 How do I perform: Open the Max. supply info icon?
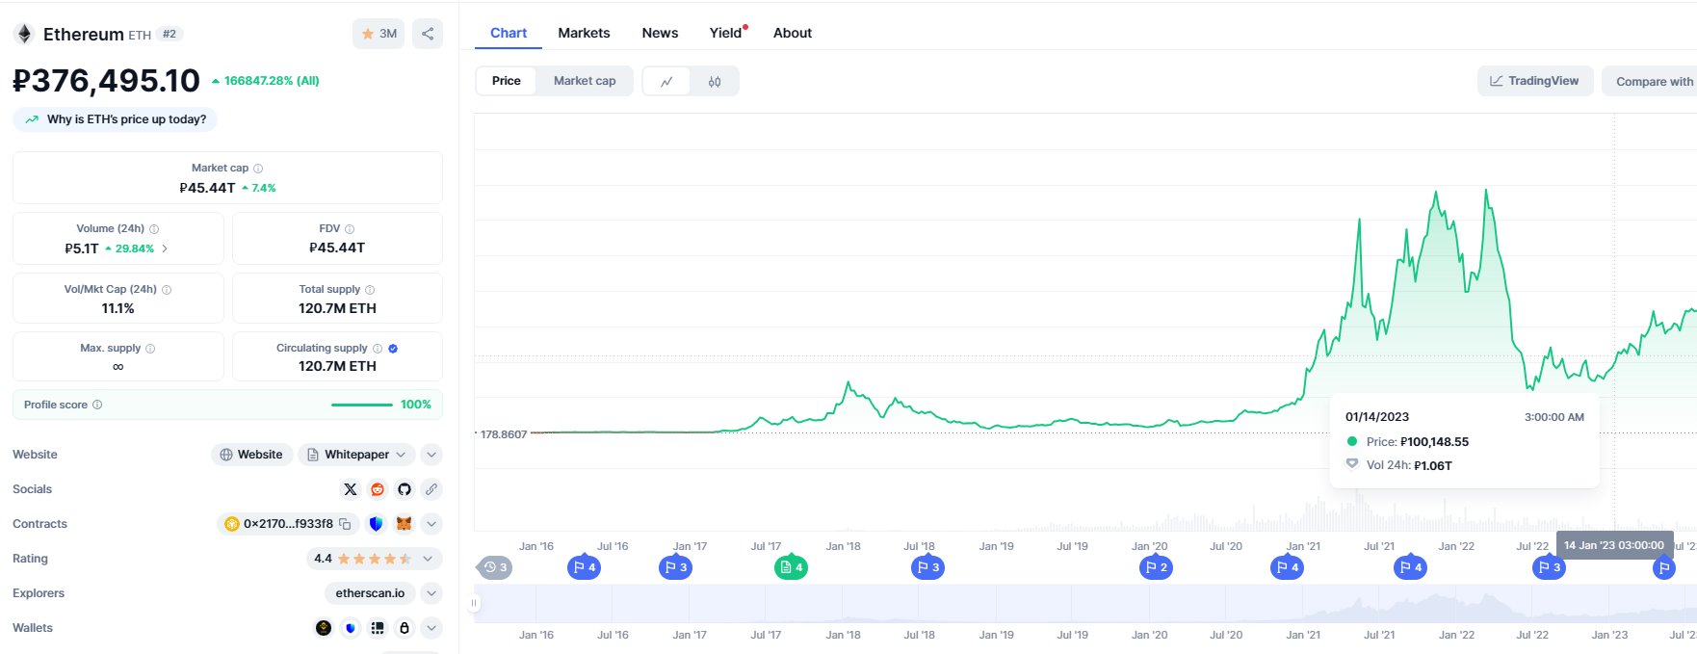[150, 349]
